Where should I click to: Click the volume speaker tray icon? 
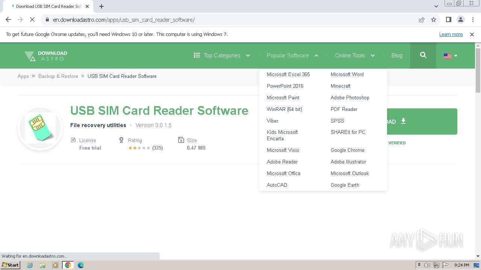pyautogui.click(x=427, y=265)
